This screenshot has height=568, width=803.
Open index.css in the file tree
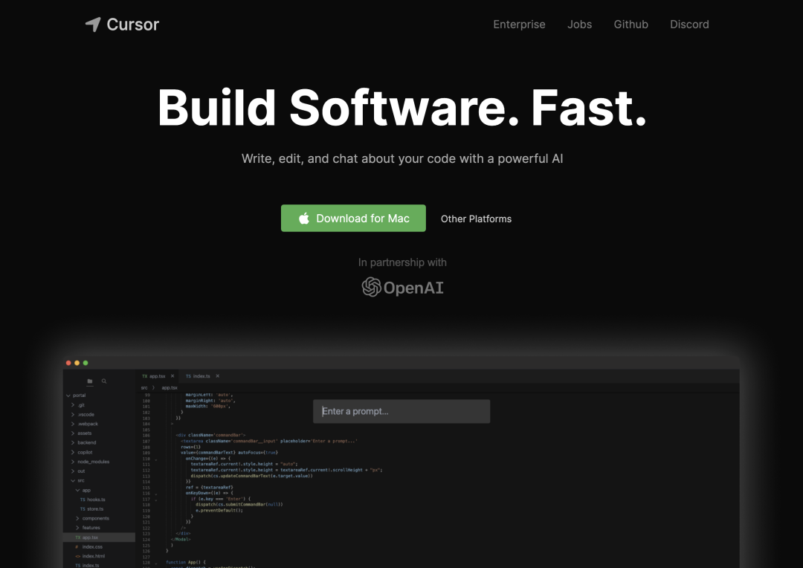88,546
